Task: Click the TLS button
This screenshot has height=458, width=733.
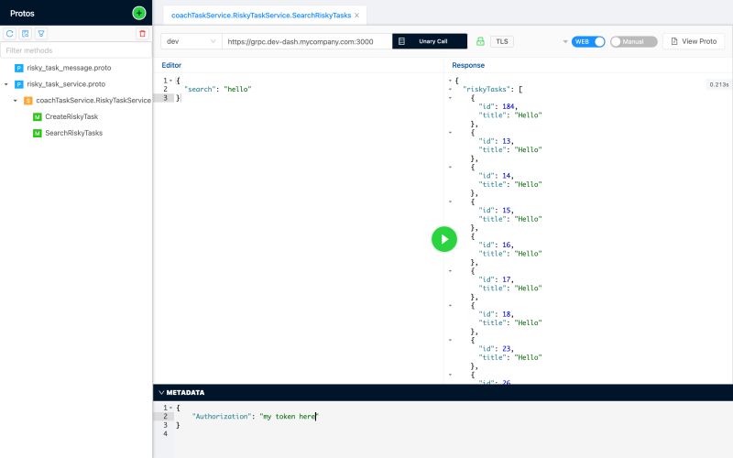Action: point(501,41)
